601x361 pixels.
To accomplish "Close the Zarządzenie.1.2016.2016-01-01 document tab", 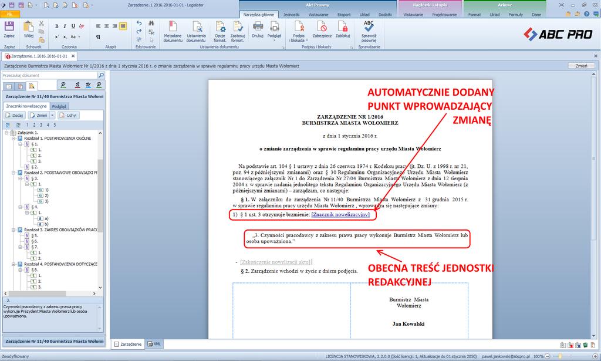I will click(x=73, y=56).
